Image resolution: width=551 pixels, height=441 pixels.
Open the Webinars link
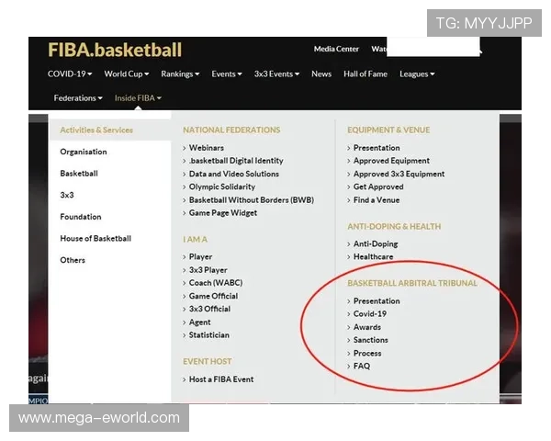click(207, 148)
